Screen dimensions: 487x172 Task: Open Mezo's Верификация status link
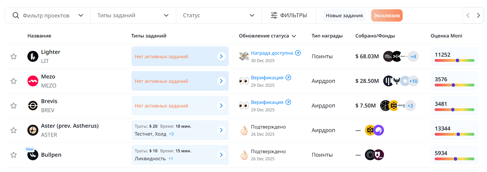pyautogui.click(x=267, y=78)
